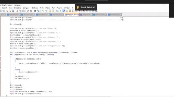This screenshot has height=97, width=174.
Task: Click the Save All toolbar icon
Action: pos(4,11)
